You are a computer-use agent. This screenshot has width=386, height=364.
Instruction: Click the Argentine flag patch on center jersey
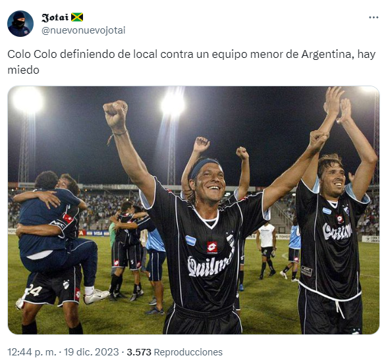pyautogui.click(x=191, y=240)
